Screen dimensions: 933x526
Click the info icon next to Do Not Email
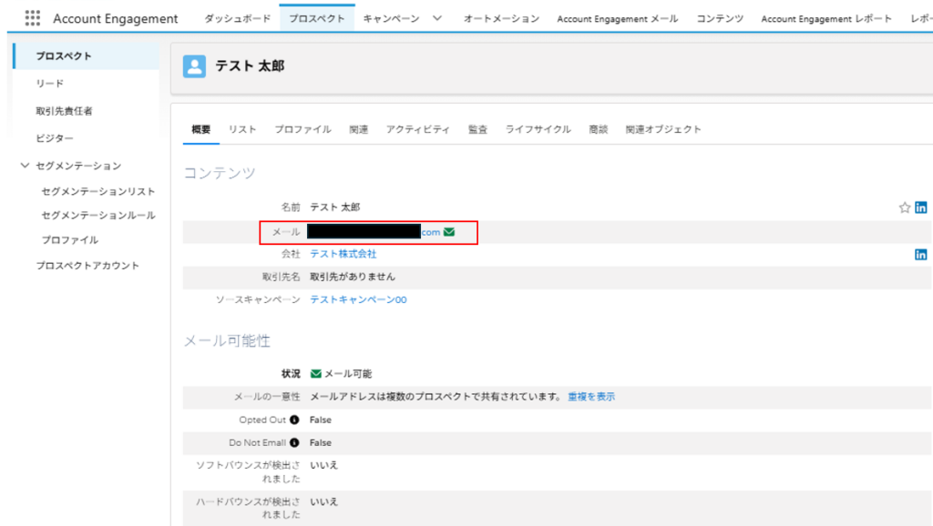pos(294,443)
